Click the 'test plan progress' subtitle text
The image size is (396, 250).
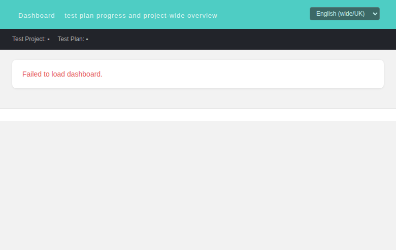(x=95, y=16)
